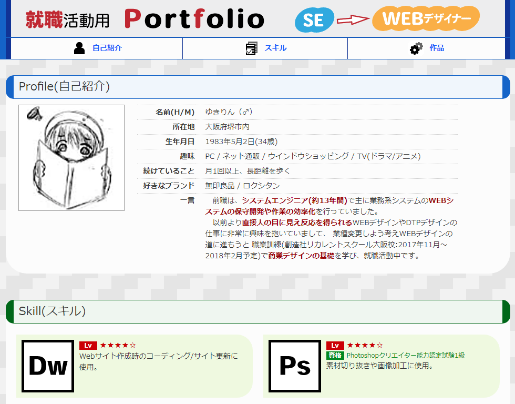Click the hand-drawn profile avatar image
Viewport: 515px width, 404px height.
tap(71, 158)
